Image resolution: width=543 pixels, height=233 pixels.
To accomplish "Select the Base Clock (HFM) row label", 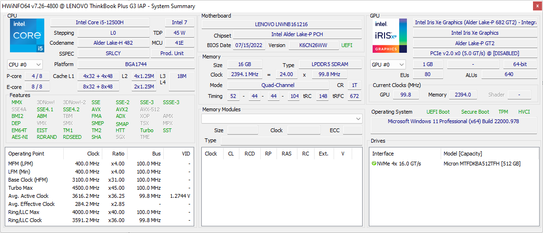I will (x=28, y=180).
